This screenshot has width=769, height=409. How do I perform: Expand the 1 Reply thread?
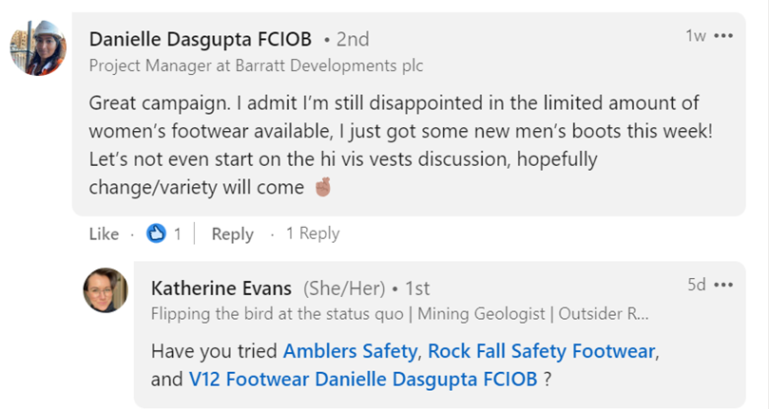pos(313,233)
